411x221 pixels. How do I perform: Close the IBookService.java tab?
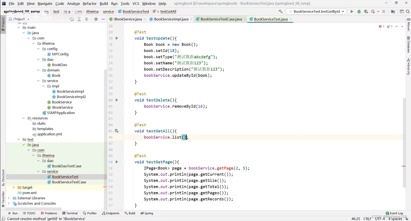click(x=145, y=19)
